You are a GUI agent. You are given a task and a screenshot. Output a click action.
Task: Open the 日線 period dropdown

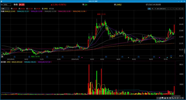click(5, 8)
